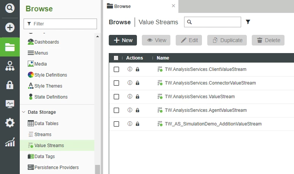Open the TW.AnalysisServices.AgentValueStream name link
This screenshot has width=294, height=174.
[206, 110]
